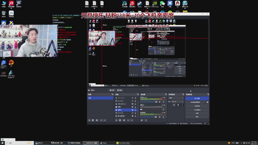This screenshot has height=145, width=258.
Task: Toggle the lock on the display capture source
Action: click(135, 116)
